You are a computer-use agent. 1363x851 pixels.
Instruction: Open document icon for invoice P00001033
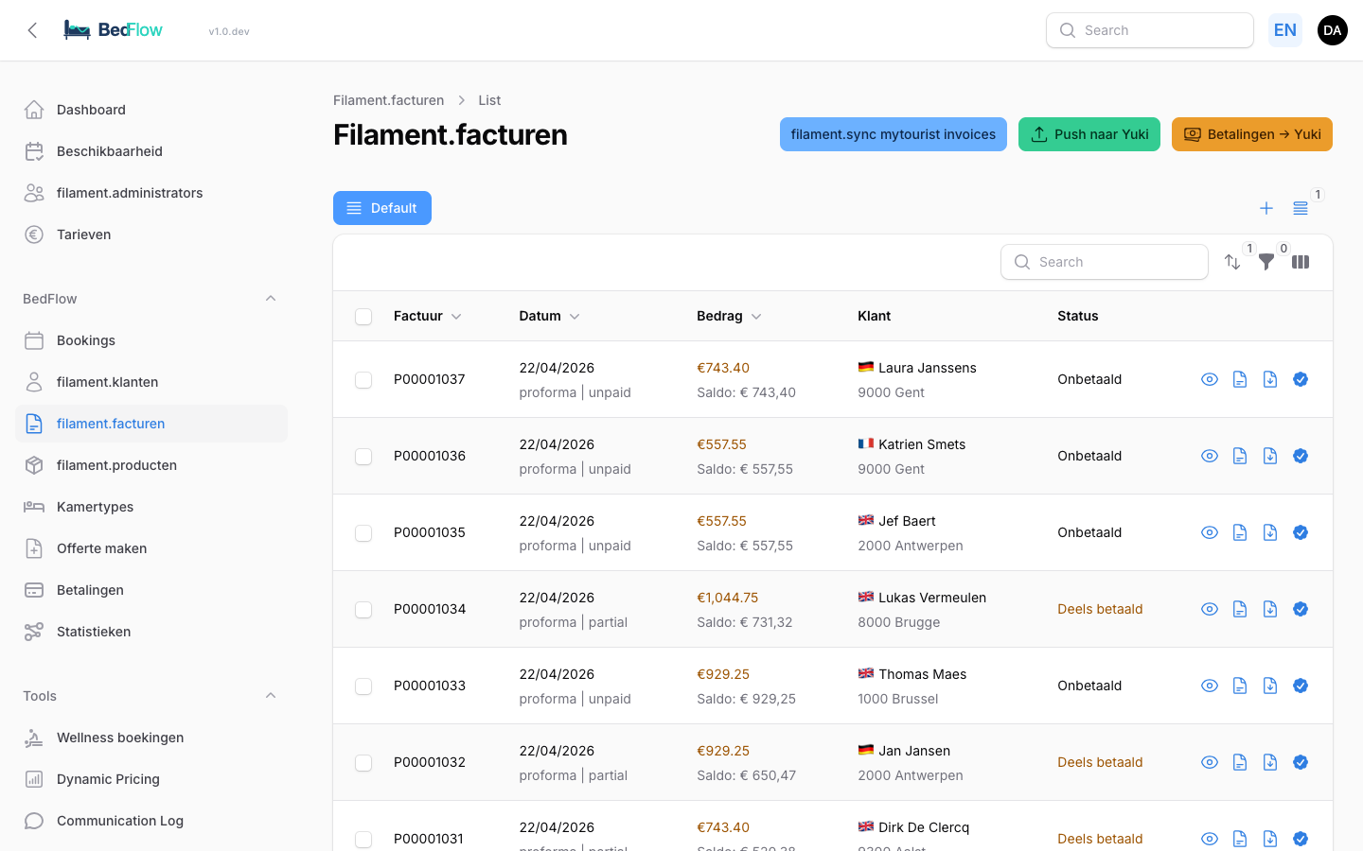click(x=1240, y=686)
